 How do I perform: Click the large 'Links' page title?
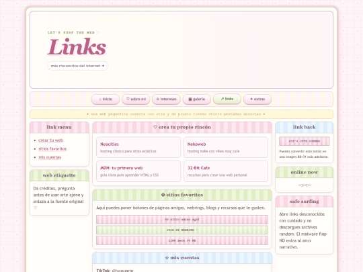pos(77,47)
